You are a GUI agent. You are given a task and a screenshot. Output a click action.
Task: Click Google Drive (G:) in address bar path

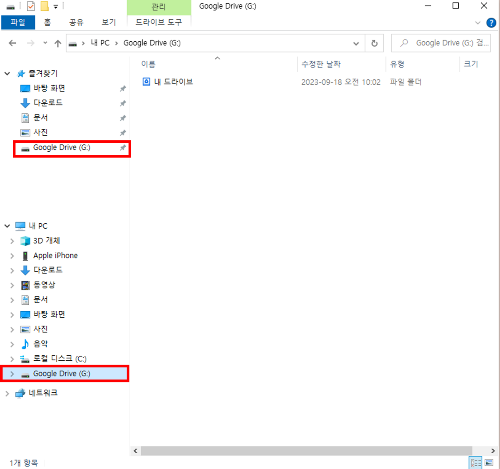[152, 43]
